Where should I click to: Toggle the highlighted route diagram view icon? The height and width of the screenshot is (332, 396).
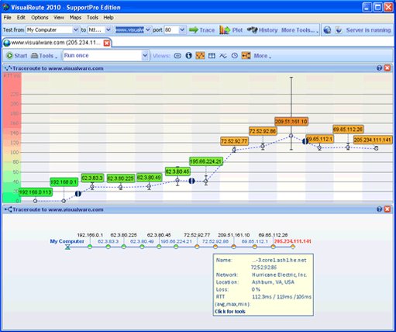click(x=246, y=56)
